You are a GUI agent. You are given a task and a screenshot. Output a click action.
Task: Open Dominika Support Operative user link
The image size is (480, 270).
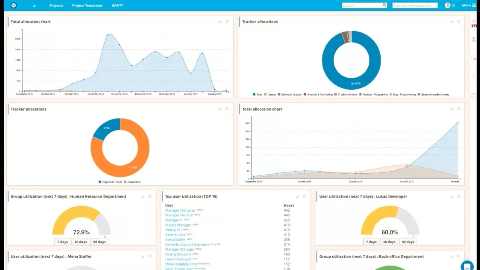[x=187, y=244]
